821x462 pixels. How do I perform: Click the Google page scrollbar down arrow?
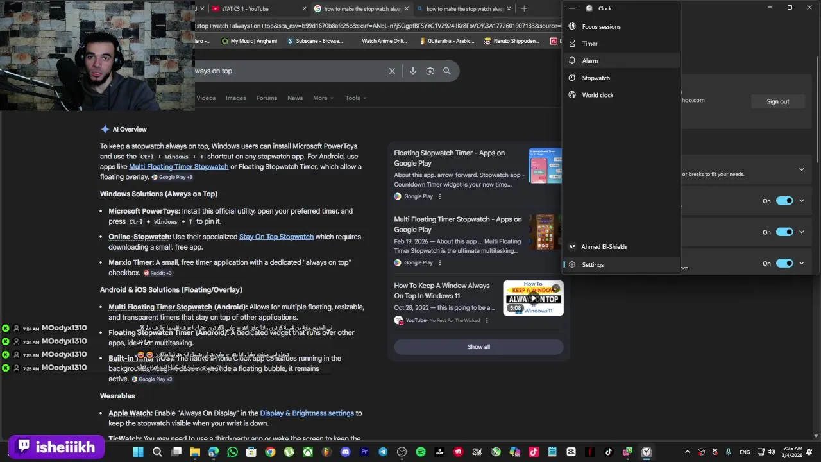(x=816, y=436)
